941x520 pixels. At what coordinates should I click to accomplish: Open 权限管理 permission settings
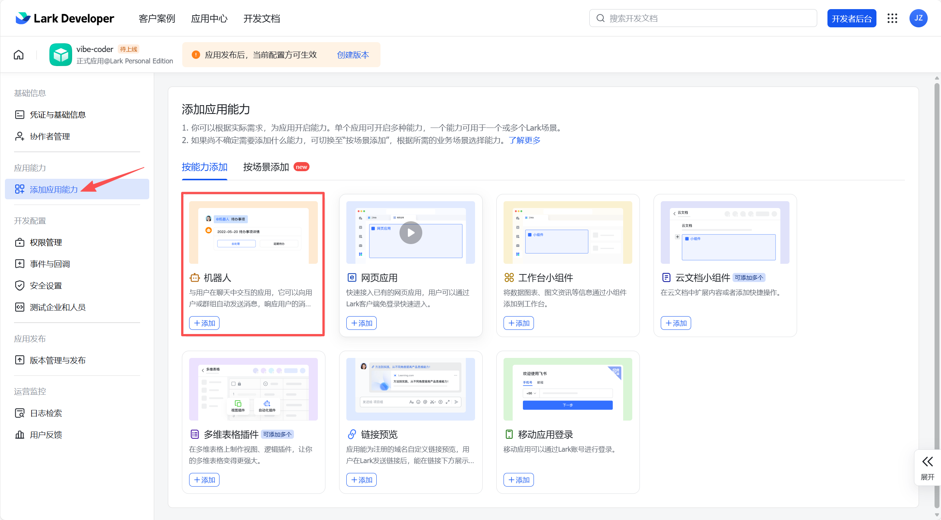pyautogui.click(x=46, y=242)
